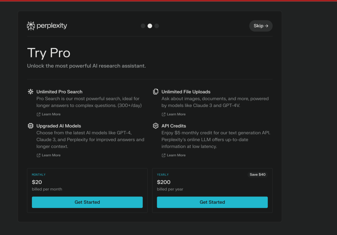The height and width of the screenshot is (235, 337).
Task: Click the API Credits title
Action: click(174, 126)
